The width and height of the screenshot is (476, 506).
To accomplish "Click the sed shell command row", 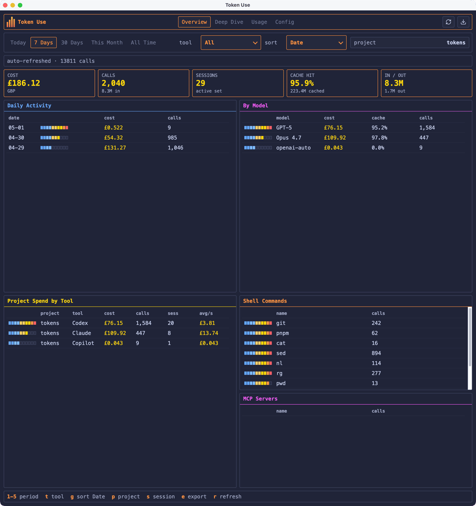I will coord(354,353).
